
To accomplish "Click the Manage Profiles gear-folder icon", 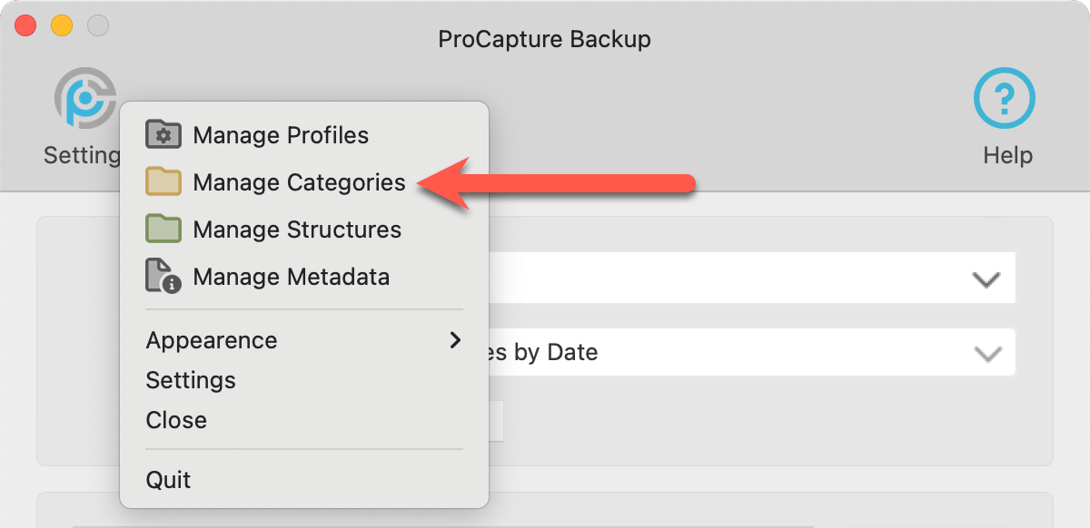I will pyautogui.click(x=163, y=135).
